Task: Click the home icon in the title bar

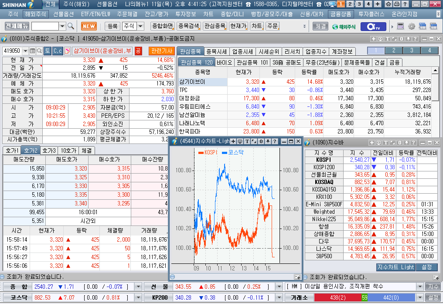Action: coord(388,4)
